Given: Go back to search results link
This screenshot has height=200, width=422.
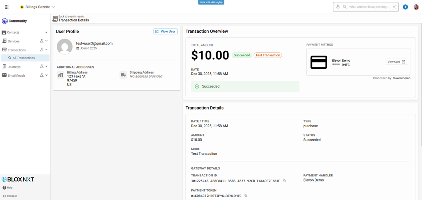Looking at the screenshot, I should click(71, 16).
